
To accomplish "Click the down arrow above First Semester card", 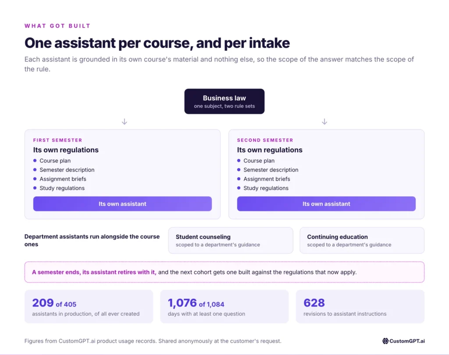I will coord(124,122).
